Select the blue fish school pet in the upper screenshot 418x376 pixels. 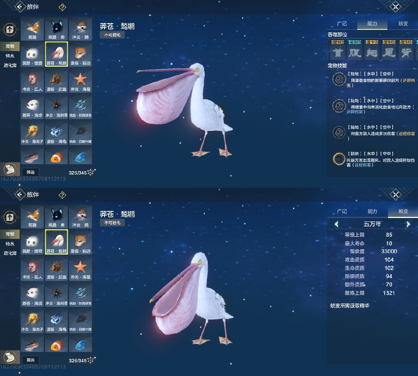(x=81, y=107)
